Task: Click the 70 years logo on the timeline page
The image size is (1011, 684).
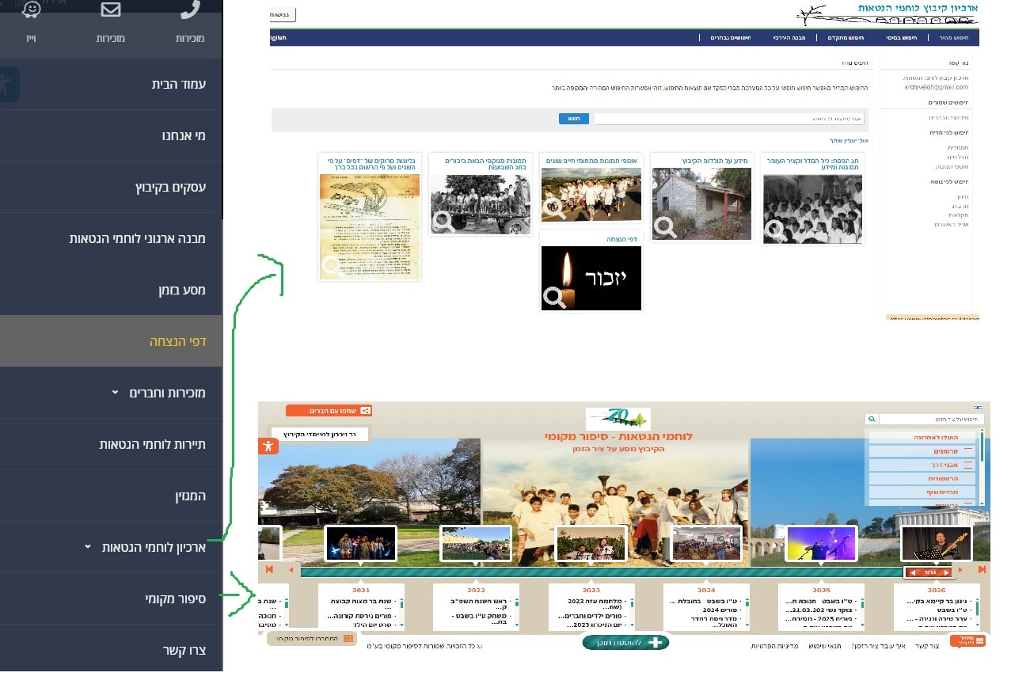Action: point(618,419)
